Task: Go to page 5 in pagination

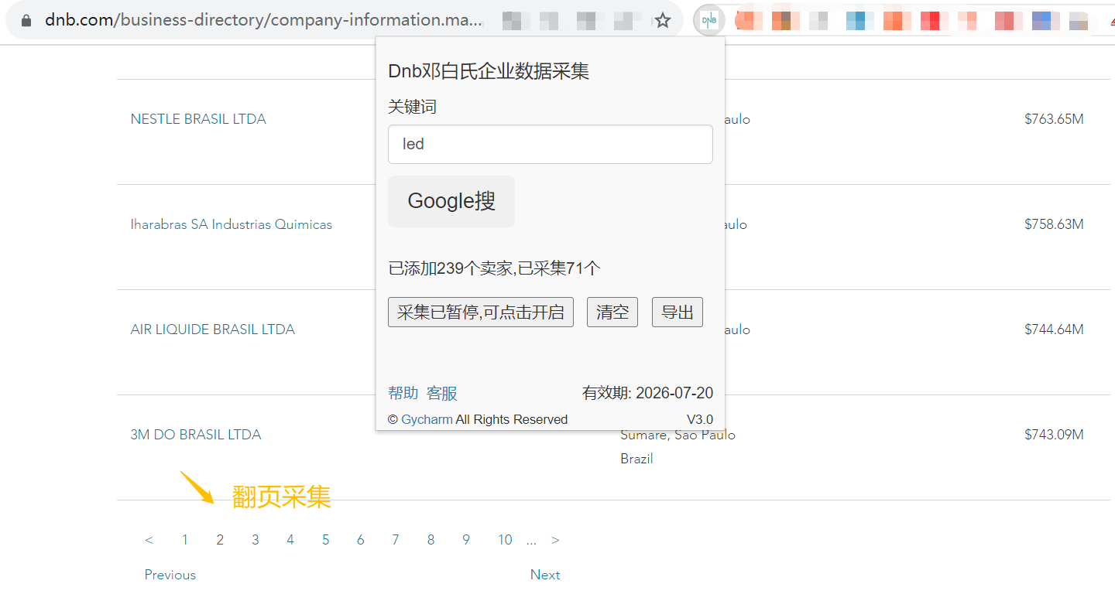Action: [x=326, y=540]
